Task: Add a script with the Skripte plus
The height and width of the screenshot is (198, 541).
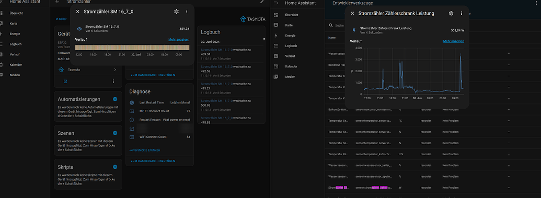Action: (115, 167)
